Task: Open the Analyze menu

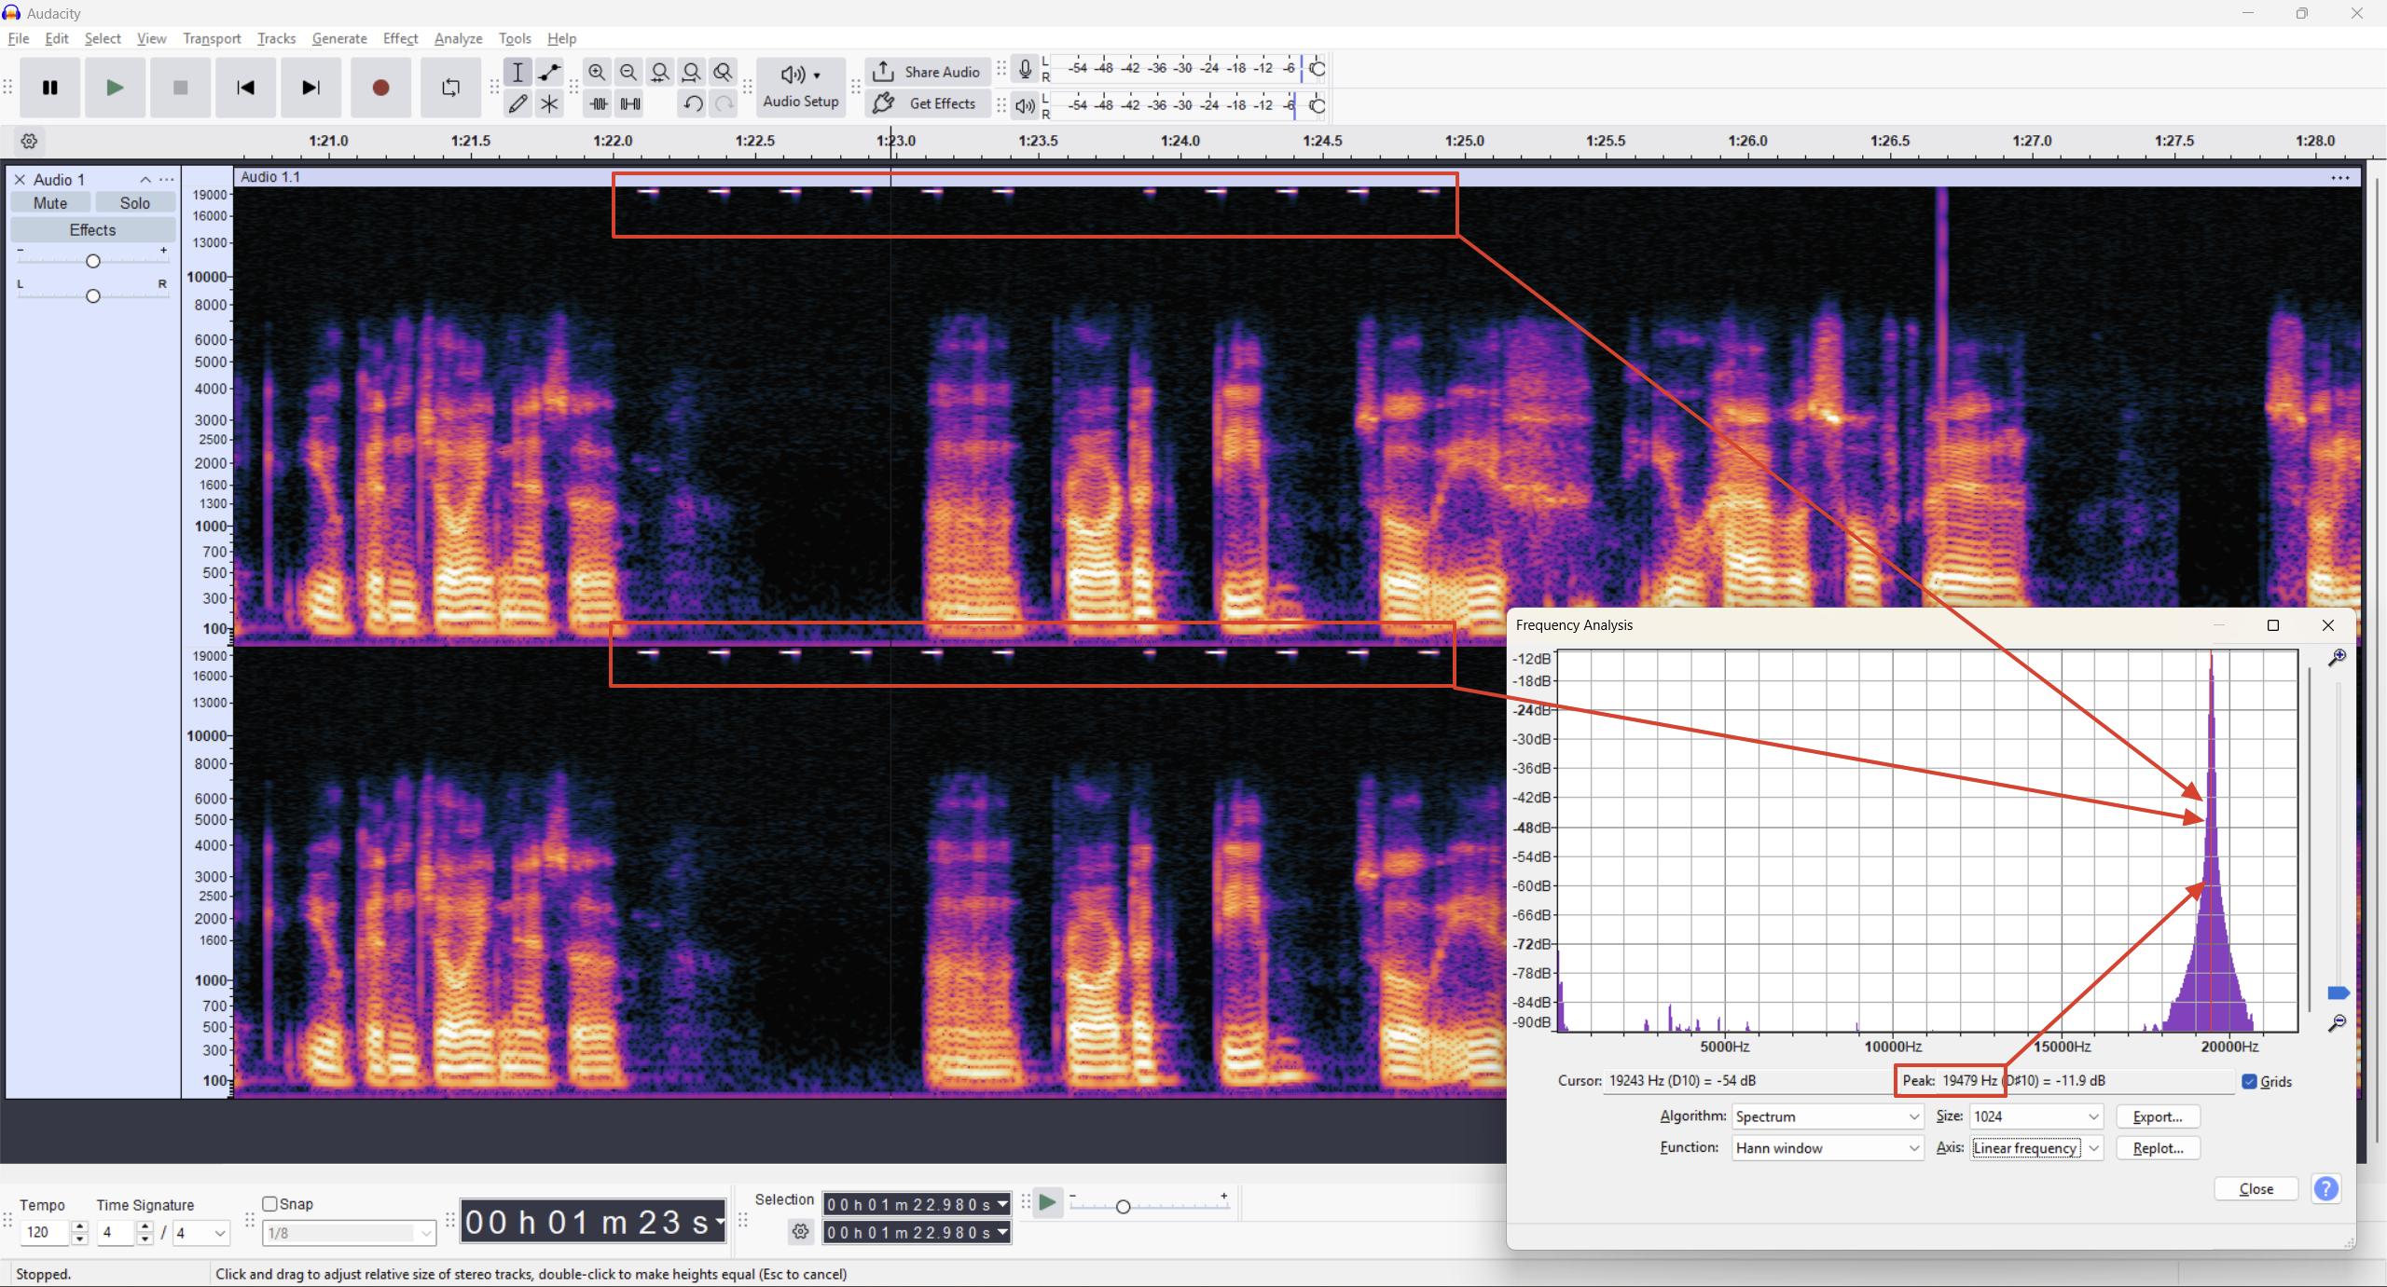Action: (458, 38)
